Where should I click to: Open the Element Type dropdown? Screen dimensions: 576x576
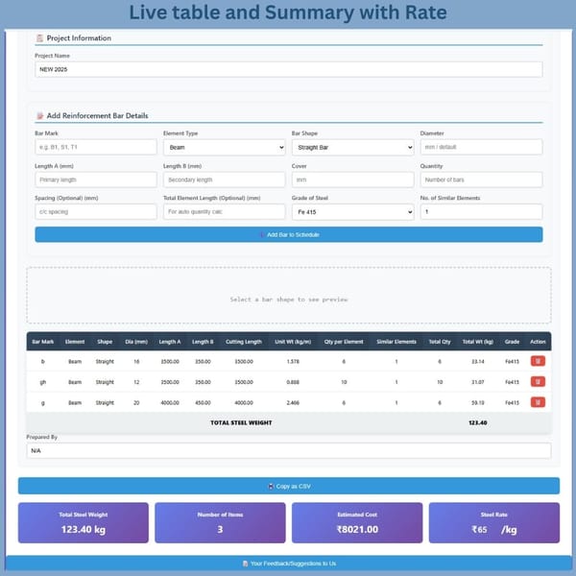(x=224, y=148)
